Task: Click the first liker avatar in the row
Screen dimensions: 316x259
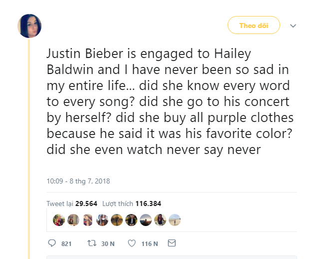Action: point(59,220)
